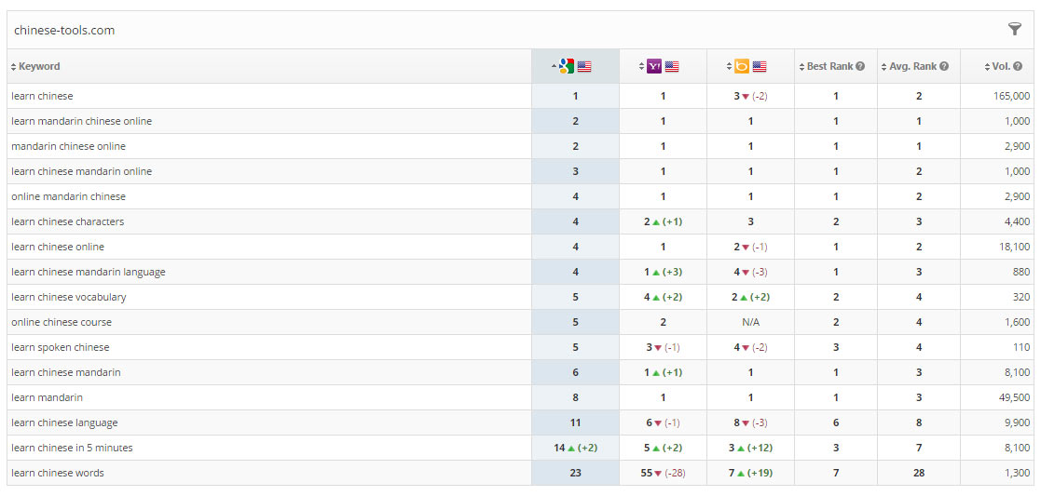Click the US flag beside Yahoo logo

tap(672, 67)
